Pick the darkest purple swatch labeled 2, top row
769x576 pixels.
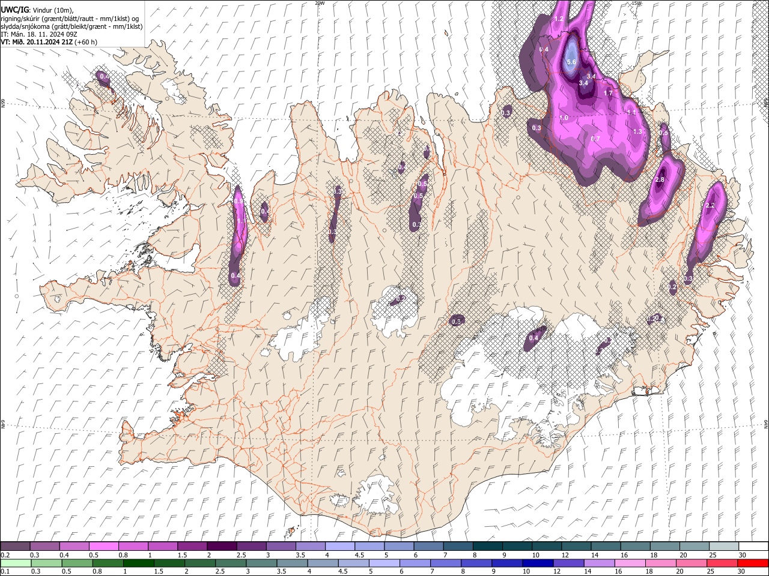pyautogui.click(x=221, y=547)
